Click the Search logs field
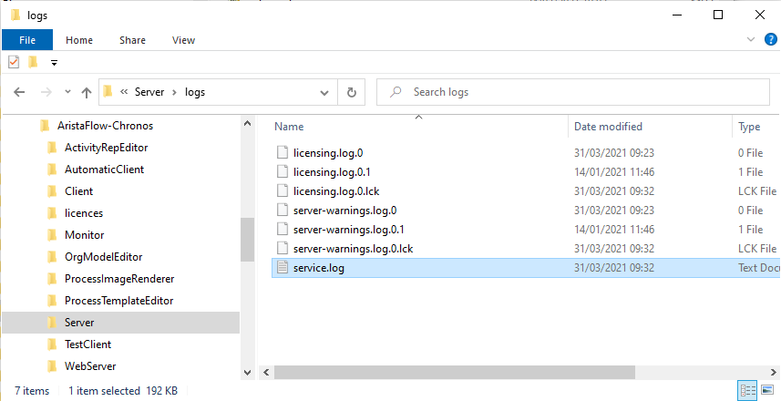Screen dimensions: 781x401 [573, 92]
